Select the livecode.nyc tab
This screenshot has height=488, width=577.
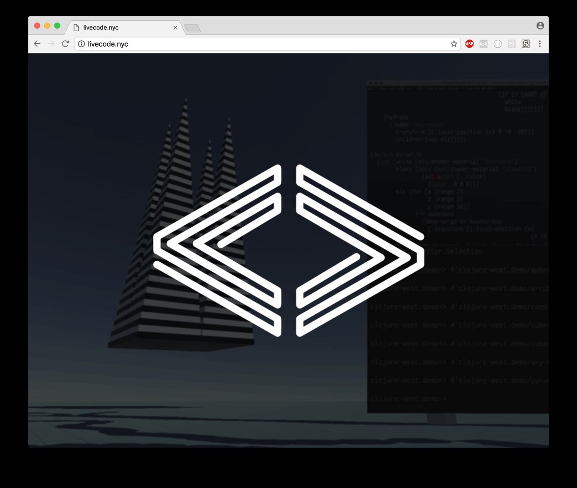click(x=120, y=27)
